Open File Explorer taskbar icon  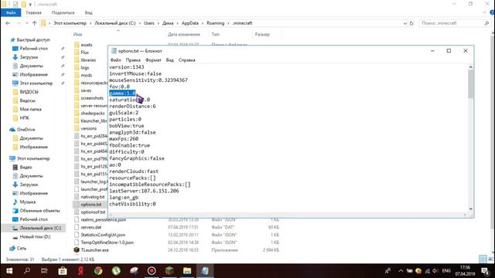187,271
